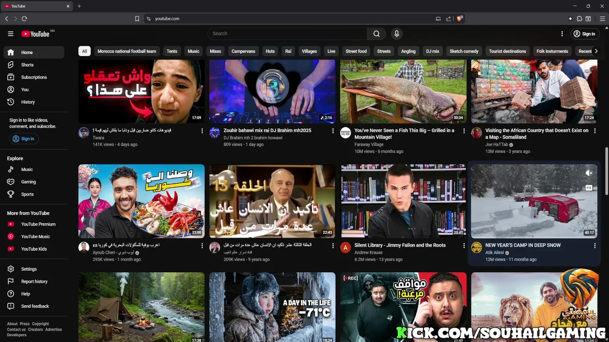Open a new browser tab
This screenshot has height=342, width=609.
click(79, 6)
